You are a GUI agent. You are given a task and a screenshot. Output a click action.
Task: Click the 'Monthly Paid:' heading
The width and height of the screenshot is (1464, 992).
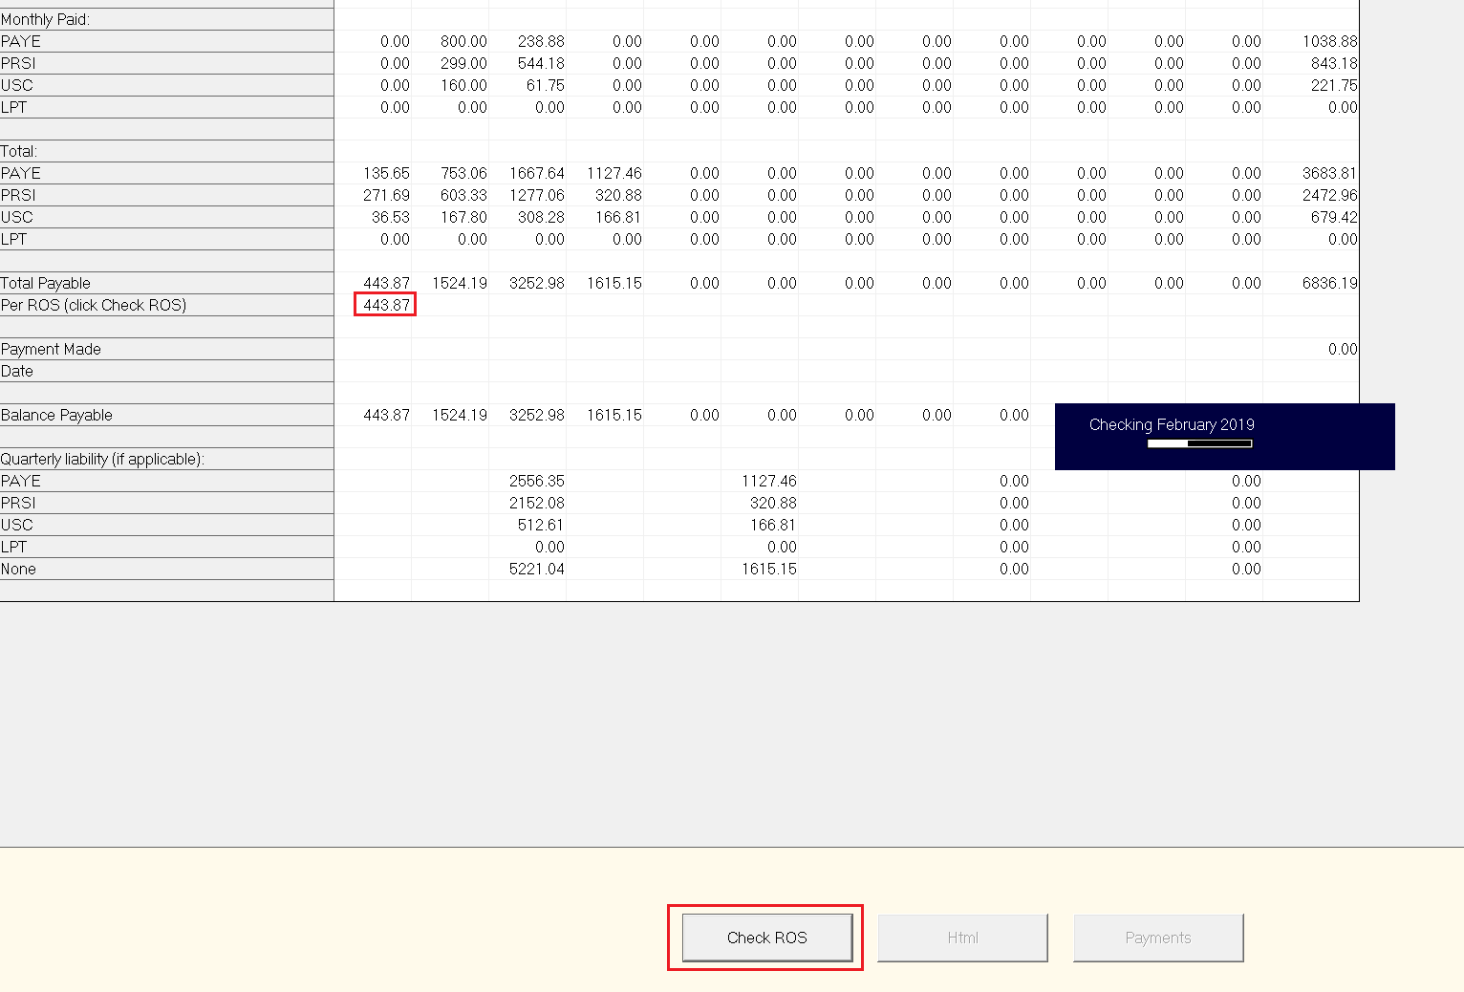[45, 19]
